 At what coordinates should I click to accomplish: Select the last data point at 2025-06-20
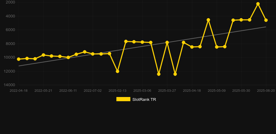(x=266, y=20)
